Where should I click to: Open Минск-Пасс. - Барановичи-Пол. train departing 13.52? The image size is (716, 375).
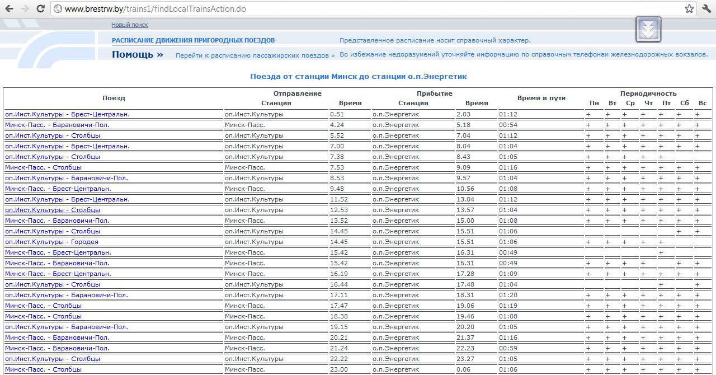click(x=57, y=221)
